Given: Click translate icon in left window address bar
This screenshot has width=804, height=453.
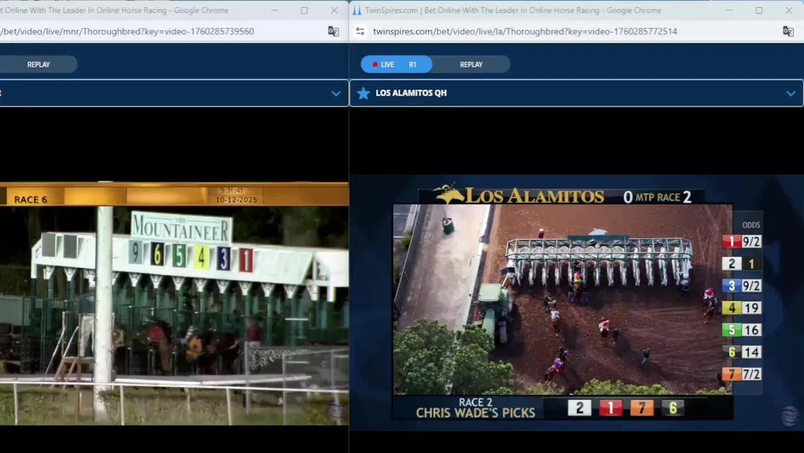Looking at the screenshot, I should pos(333,31).
